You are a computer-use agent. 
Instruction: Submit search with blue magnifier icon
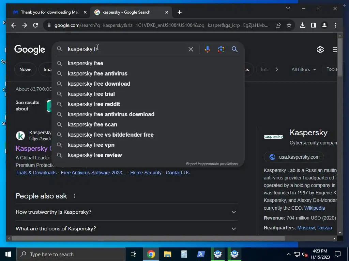click(x=234, y=49)
